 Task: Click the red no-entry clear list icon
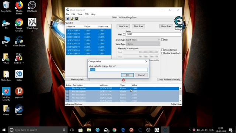point(124,80)
